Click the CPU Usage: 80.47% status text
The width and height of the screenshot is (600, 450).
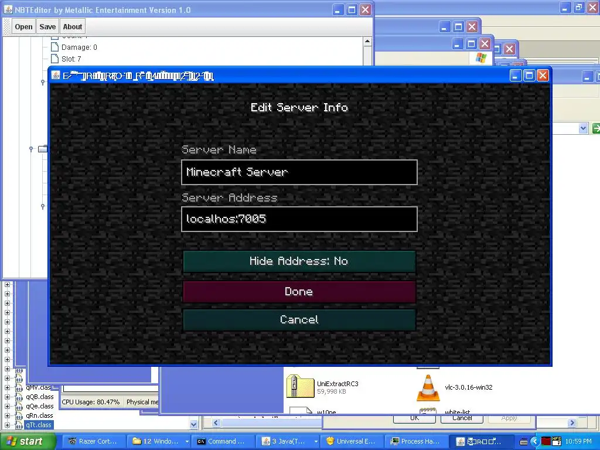pos(91,402)
